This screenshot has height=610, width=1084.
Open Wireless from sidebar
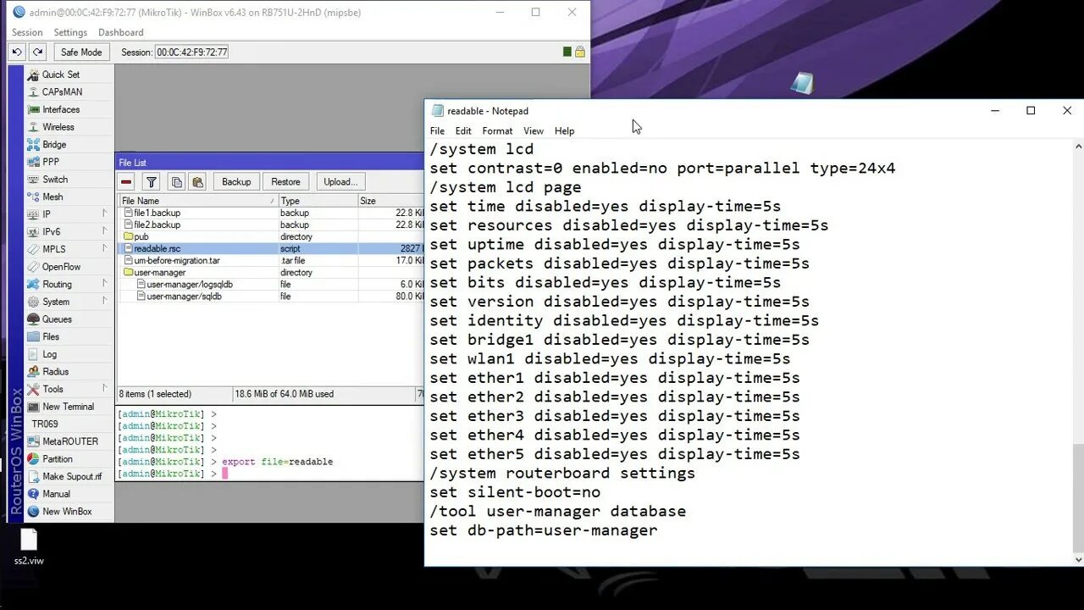coord(58,127)
